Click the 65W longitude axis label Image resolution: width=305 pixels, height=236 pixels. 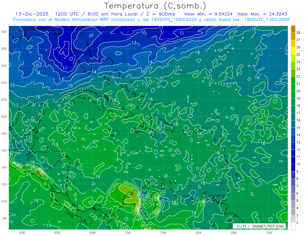(x=199, y=233)
